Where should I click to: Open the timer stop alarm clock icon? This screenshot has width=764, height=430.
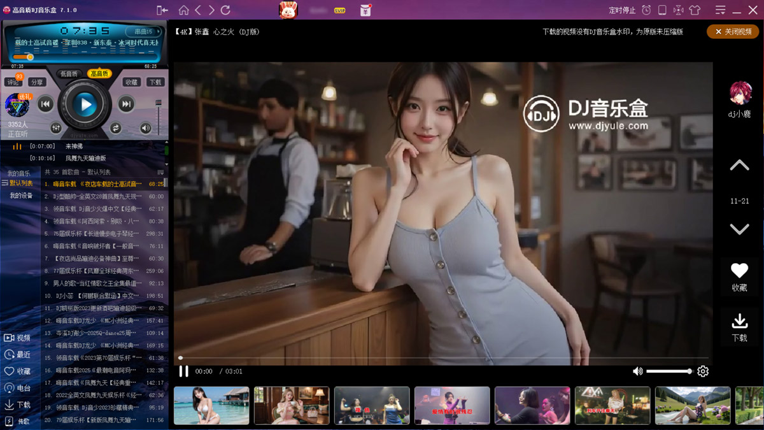pyautogui.click(x=646, y=10)
